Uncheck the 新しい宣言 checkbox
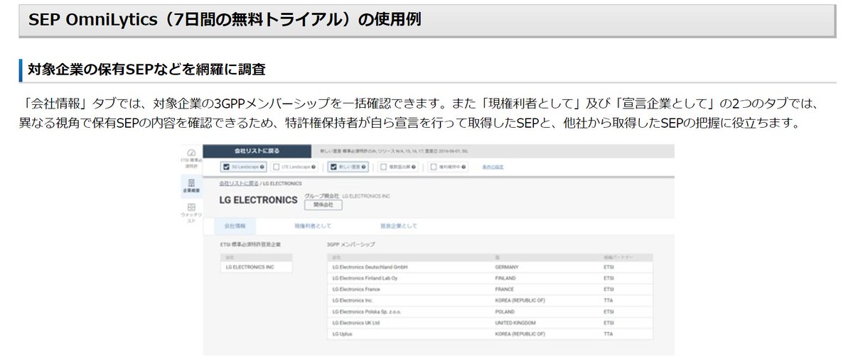Viewport: 853px width, 359px height. pyautogui.click(x=332, y=167)
